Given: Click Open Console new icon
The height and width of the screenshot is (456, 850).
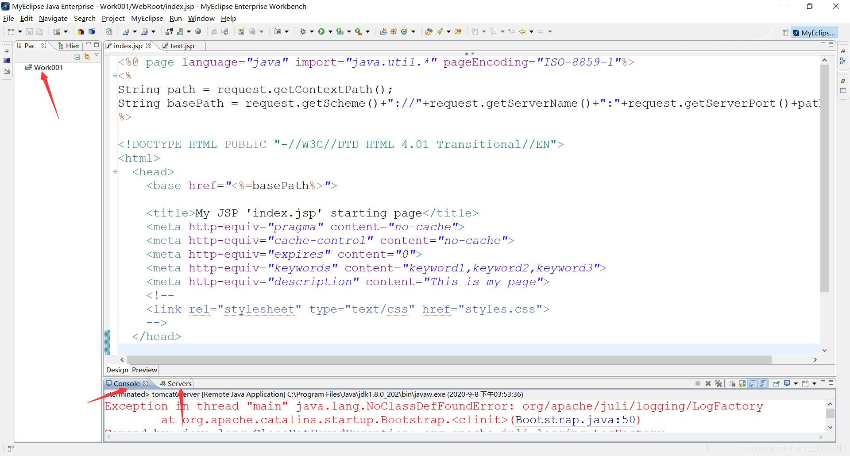Looking at the screenshot, I should coord(805,383).
